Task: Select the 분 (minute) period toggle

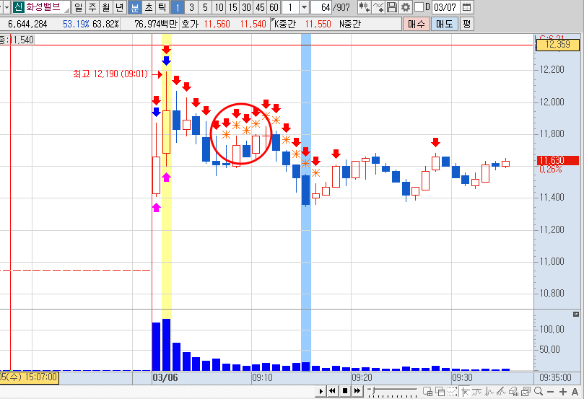Action: pyautogui.click(x=135, y=7)
